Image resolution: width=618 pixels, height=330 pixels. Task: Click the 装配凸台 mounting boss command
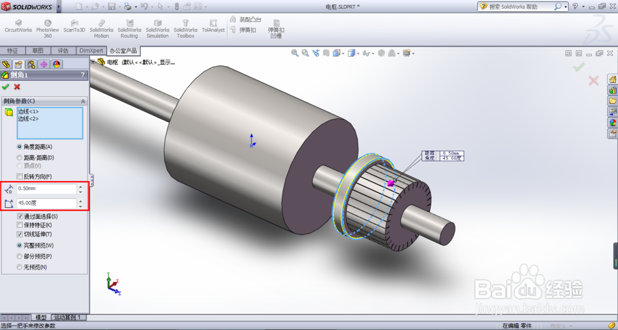[x=245, y=19]
